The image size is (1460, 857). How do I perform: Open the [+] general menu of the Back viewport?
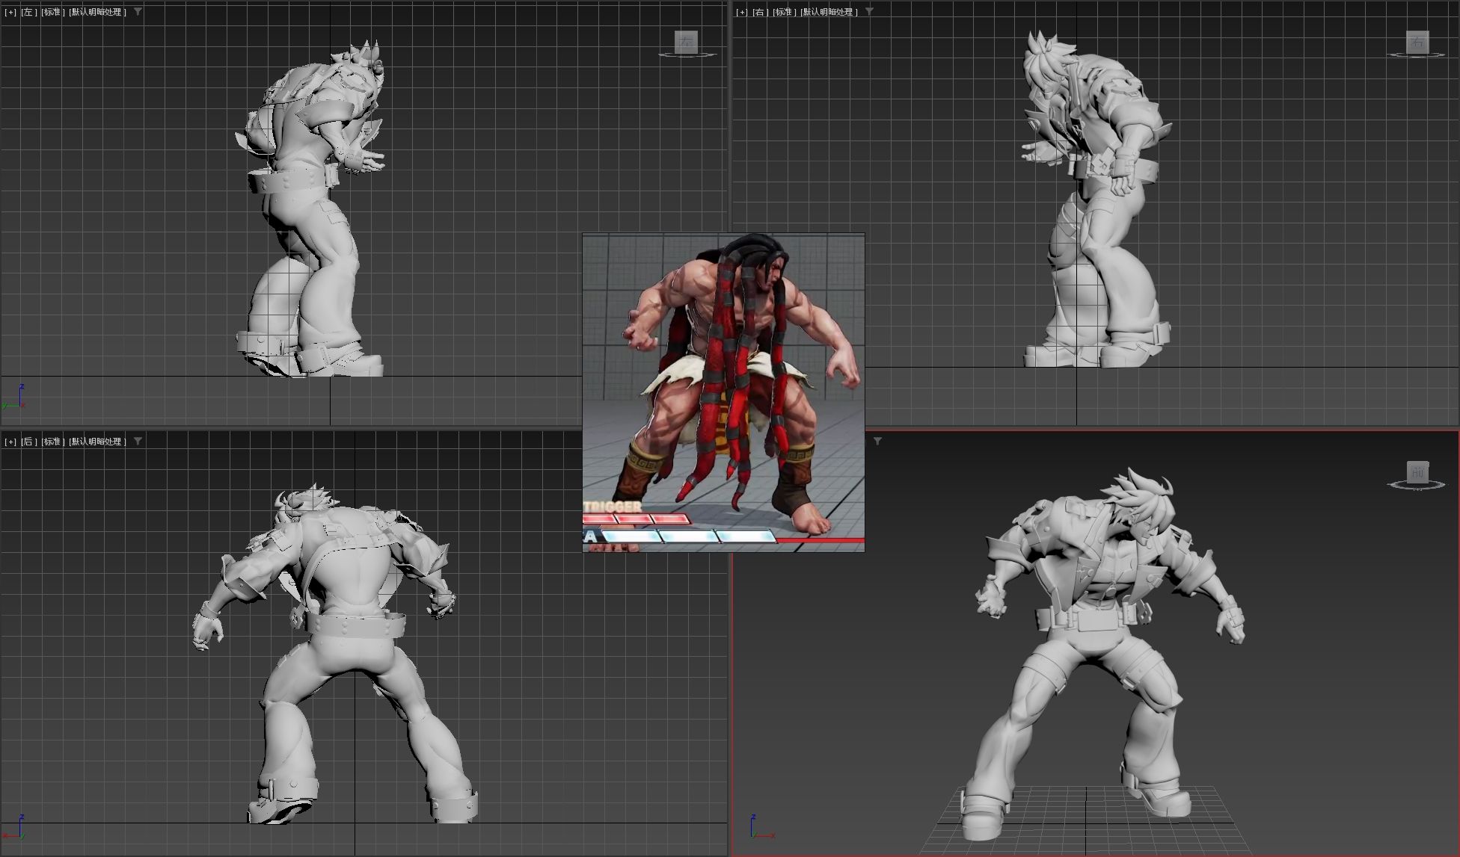tap(10, 442)
